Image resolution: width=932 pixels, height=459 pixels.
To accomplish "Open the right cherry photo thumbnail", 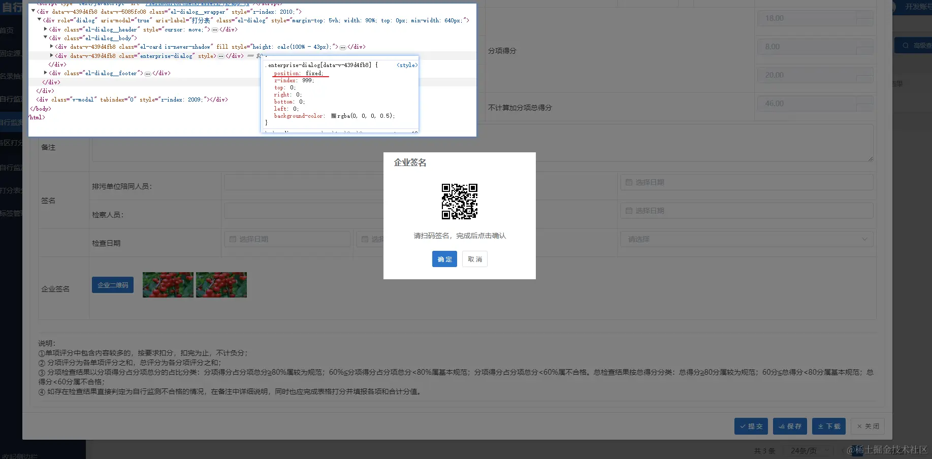I will [x=221, y=285].
